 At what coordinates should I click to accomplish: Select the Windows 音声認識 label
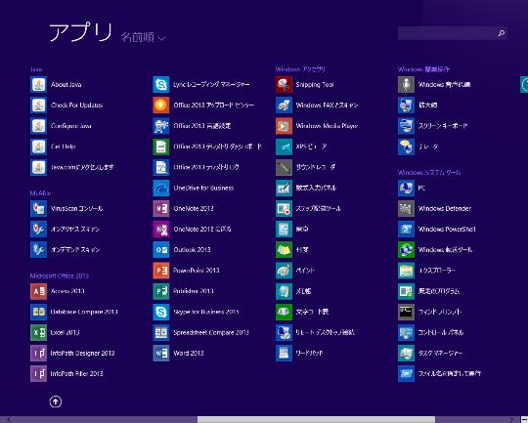tap(444, 84)
